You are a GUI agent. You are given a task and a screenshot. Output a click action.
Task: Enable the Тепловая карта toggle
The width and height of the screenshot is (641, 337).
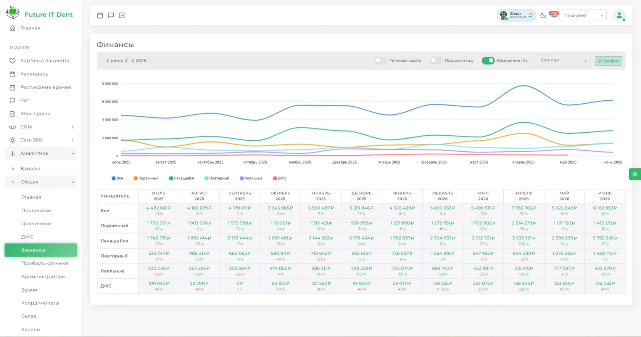pyautogui.click(x=380, y=61)
